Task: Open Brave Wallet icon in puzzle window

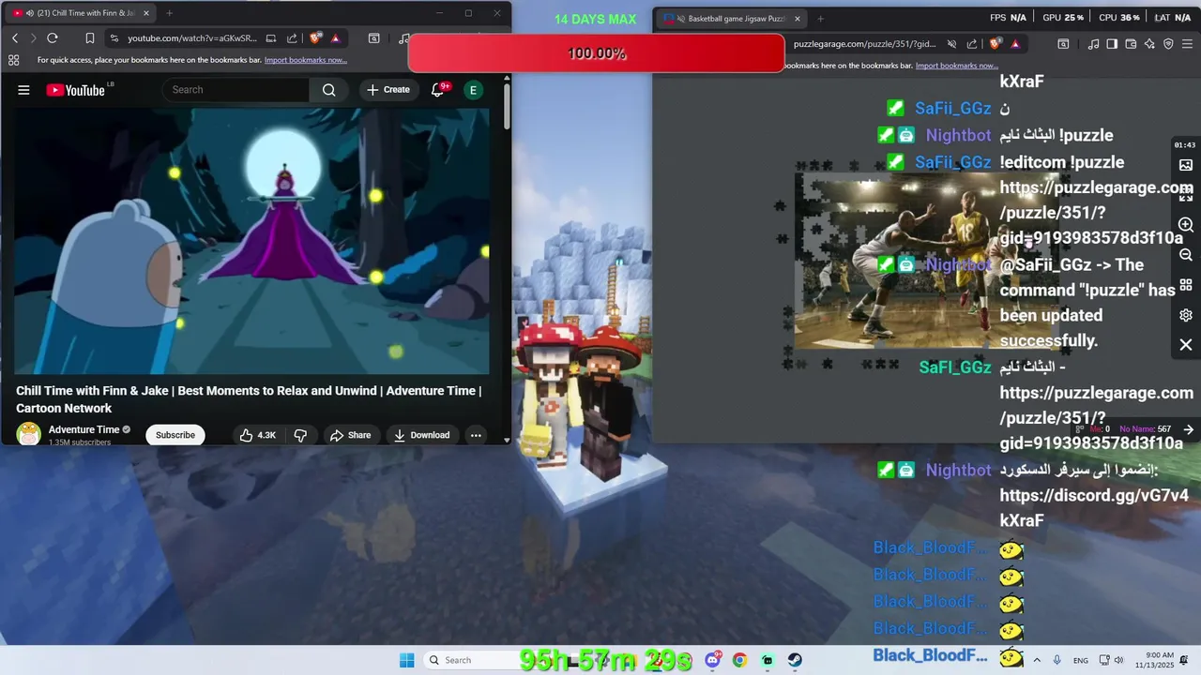Action: click(x=1131, y=44)
